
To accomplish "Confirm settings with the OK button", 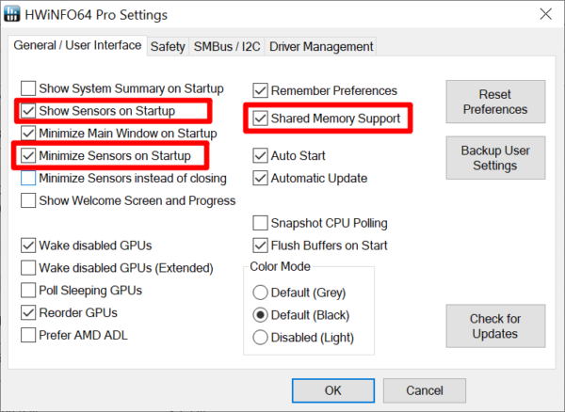I will coord(332,389).
